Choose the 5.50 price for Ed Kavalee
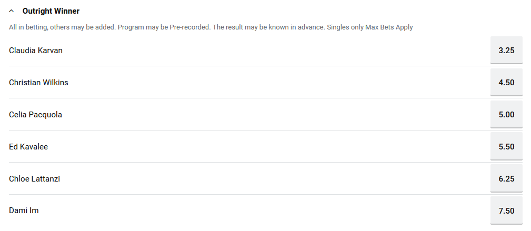The height and width of the screenshot is (231, 531). coord(506,147)
